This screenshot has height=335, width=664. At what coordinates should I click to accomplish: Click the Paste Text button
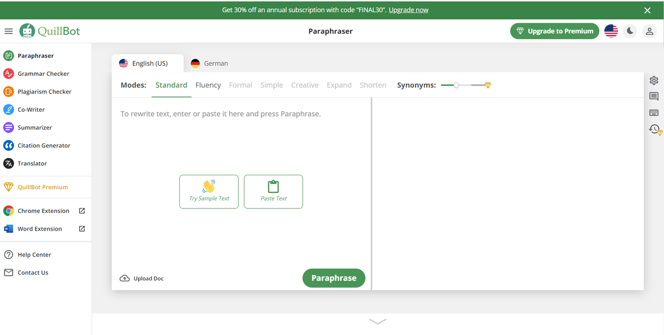(273, 192)
